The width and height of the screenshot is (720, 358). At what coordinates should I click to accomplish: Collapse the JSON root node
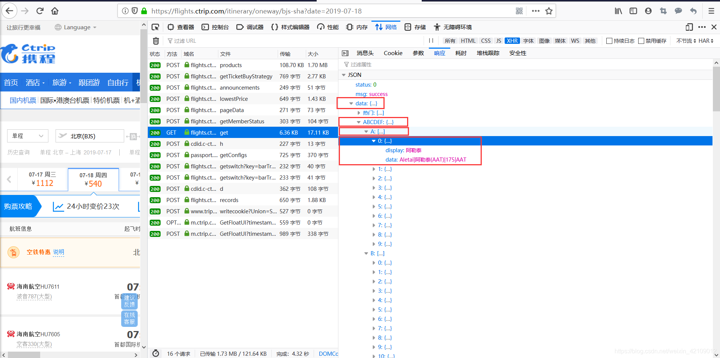tap(344, 75)
